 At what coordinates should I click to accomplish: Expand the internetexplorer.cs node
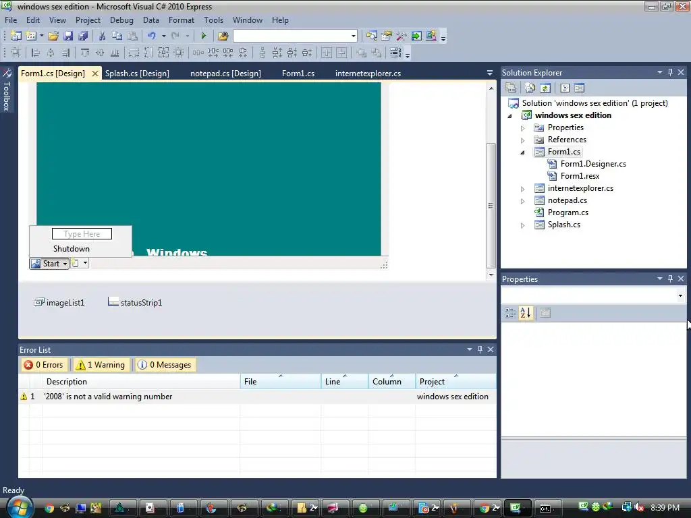pos(523,189)
